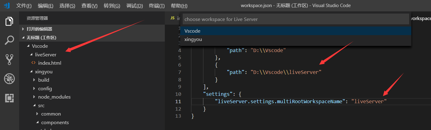This screenshot has width=431, height=130.
Task: Click the HTML file icon beside index.html
Action: pos(33,63)
